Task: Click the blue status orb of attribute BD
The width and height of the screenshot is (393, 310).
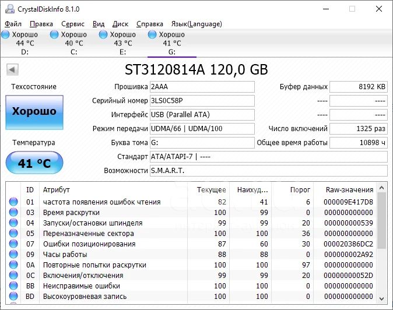Action: coord(13,296)
